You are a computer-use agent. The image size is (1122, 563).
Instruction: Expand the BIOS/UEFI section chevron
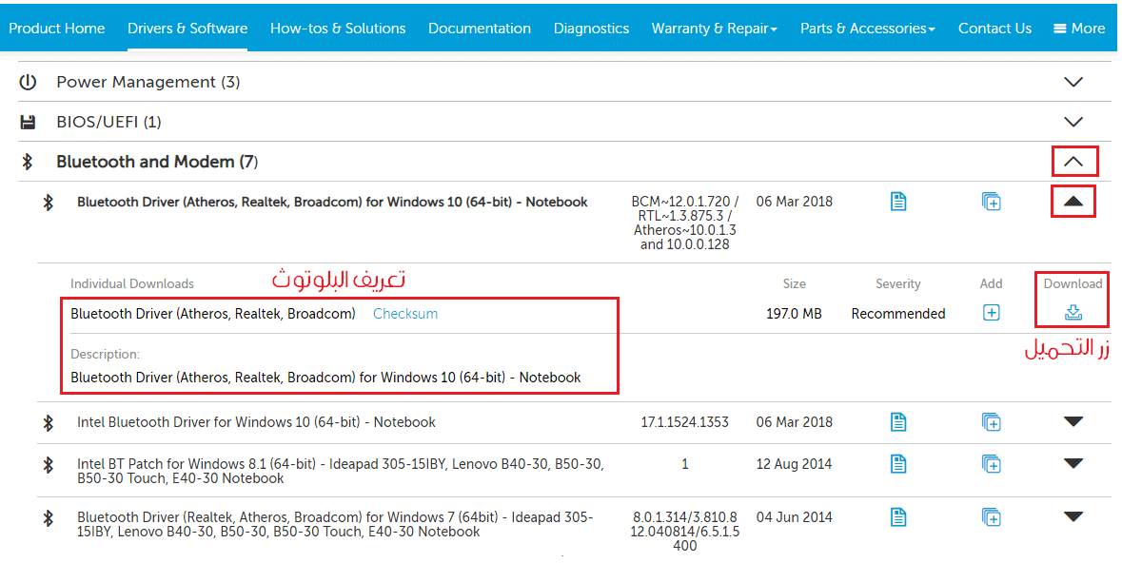(1073, 122)
